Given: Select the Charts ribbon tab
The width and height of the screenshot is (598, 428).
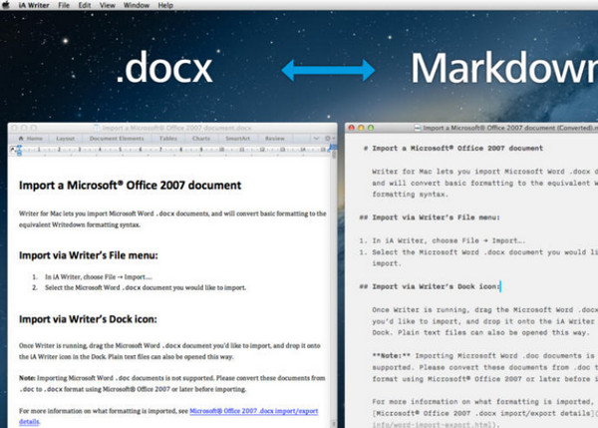Looking at the screenshot, I should pos(201,139).
